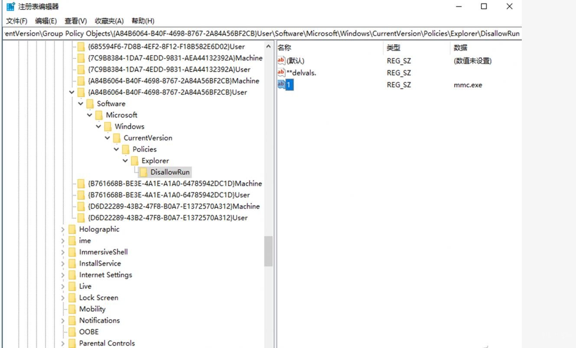576x348 pixels.
Task: Click the Explorer folder icon in tree
Action: [x=135, y=161]
